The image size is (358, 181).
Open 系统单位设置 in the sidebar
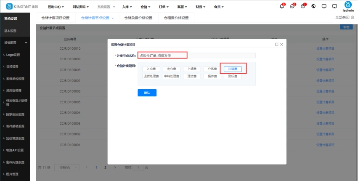[15, 79]
